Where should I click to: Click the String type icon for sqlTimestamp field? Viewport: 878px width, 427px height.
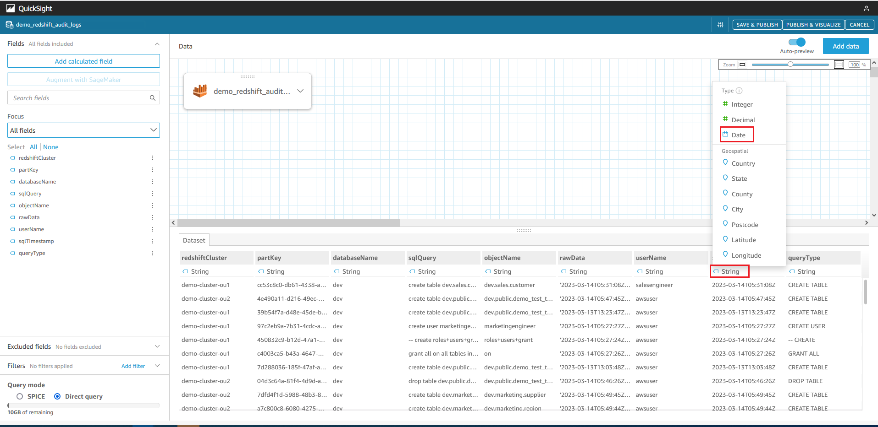tap(716, 271)
